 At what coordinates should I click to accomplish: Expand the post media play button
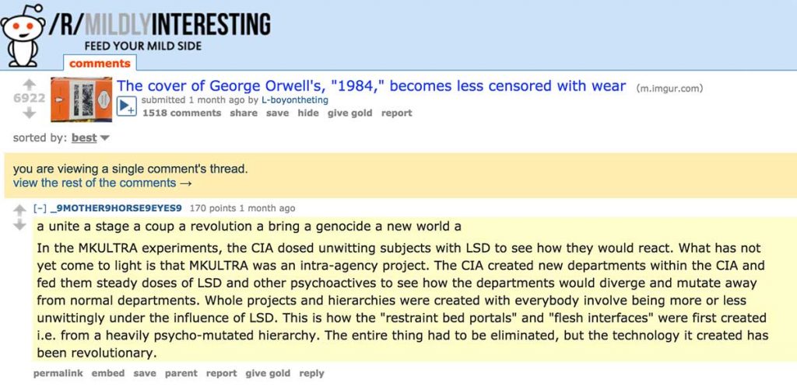pyautogui.click(x=126, y=106)
